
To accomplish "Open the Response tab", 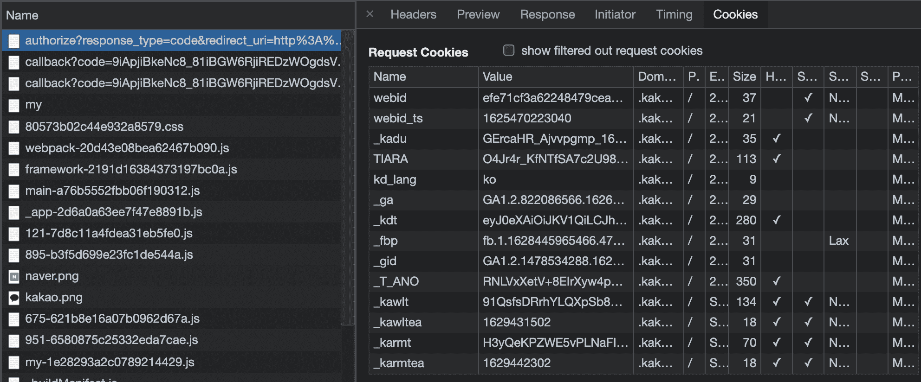I will (x=547, y=14).
